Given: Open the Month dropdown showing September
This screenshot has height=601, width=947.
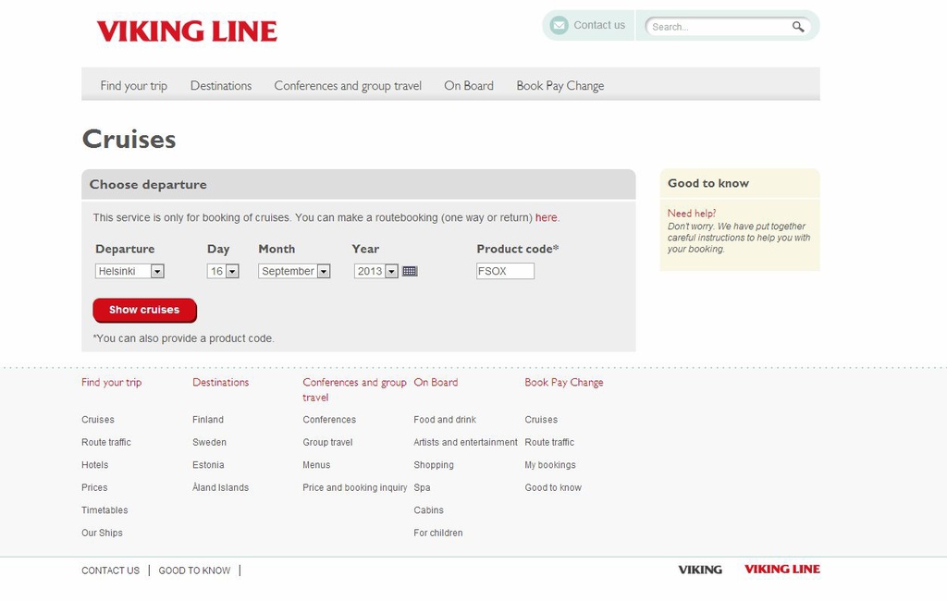Looking at the screenshot, I should coord(294,271).
